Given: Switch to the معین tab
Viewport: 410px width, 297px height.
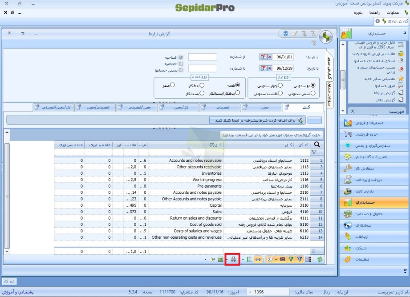Looking at the screenshot, I should pyautogui.click(x=261, y=107).
